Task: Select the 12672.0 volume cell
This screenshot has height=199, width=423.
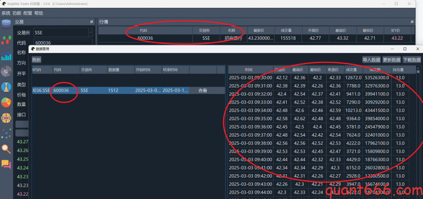Action: pyautogui.click(x=353, y=78)
